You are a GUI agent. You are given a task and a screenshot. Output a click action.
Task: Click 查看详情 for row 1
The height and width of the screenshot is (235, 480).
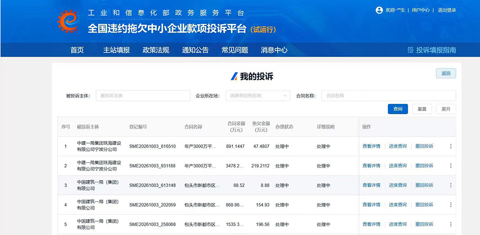pos(372,146)
